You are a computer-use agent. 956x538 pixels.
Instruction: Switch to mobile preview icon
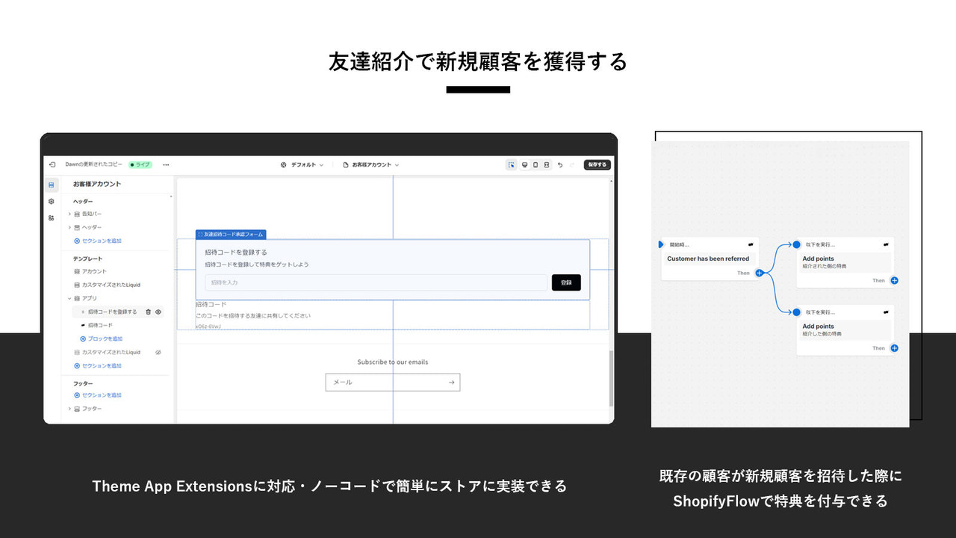[x=536, y=164]
